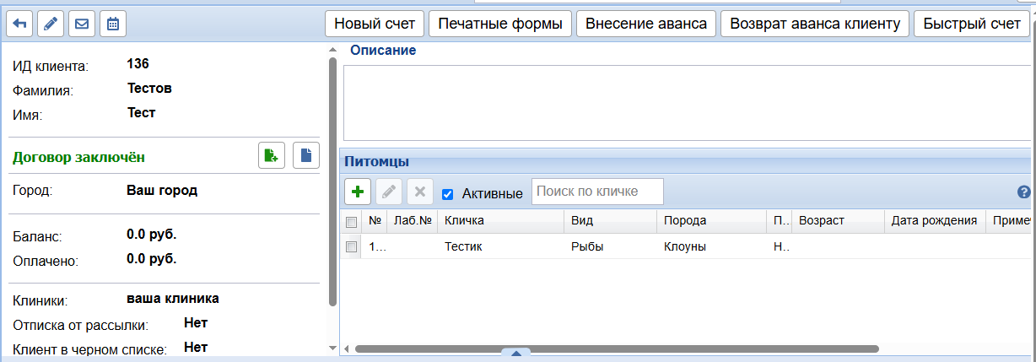Add a pet with green plus icon
Image resolution: width=1036 pixels, height=362 pixels.
point(358,192)
